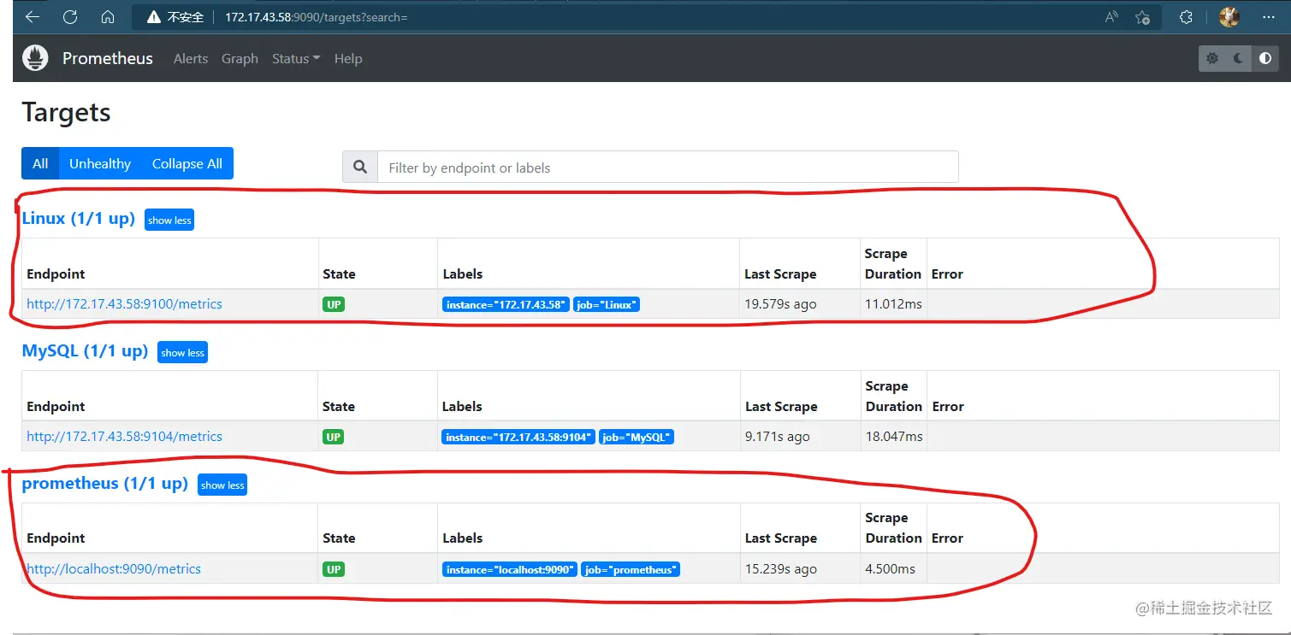Click the instance="localhost:9090" label
The height and width of the screenshot is (635, 1291).
[x=510, y=569]
